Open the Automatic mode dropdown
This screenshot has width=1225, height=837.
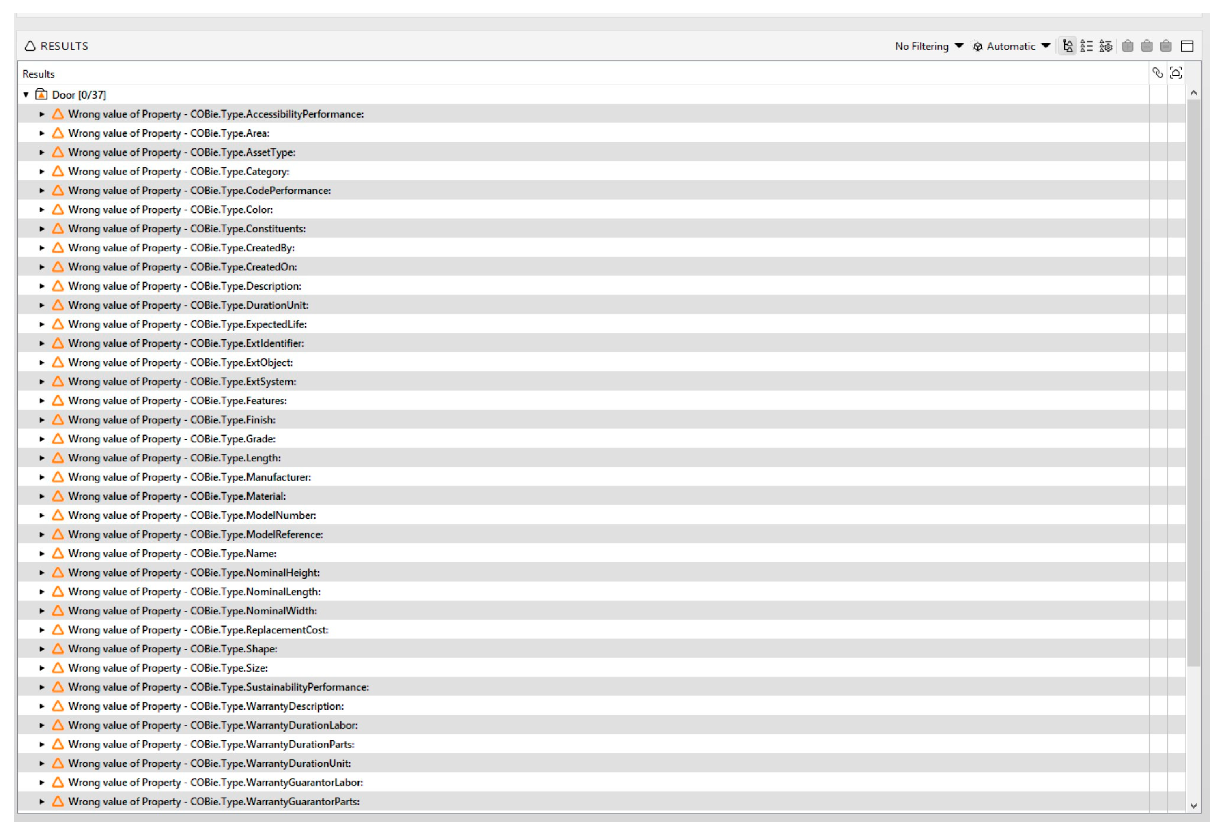coord(1011,46)
